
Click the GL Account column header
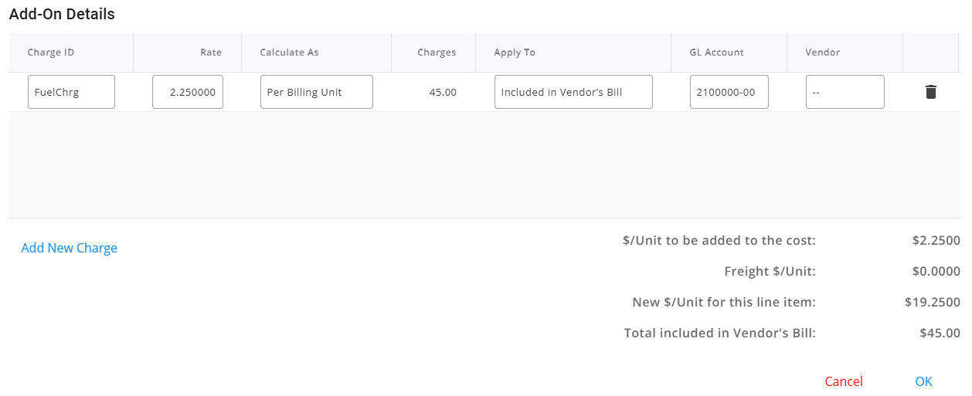[717, 52]
